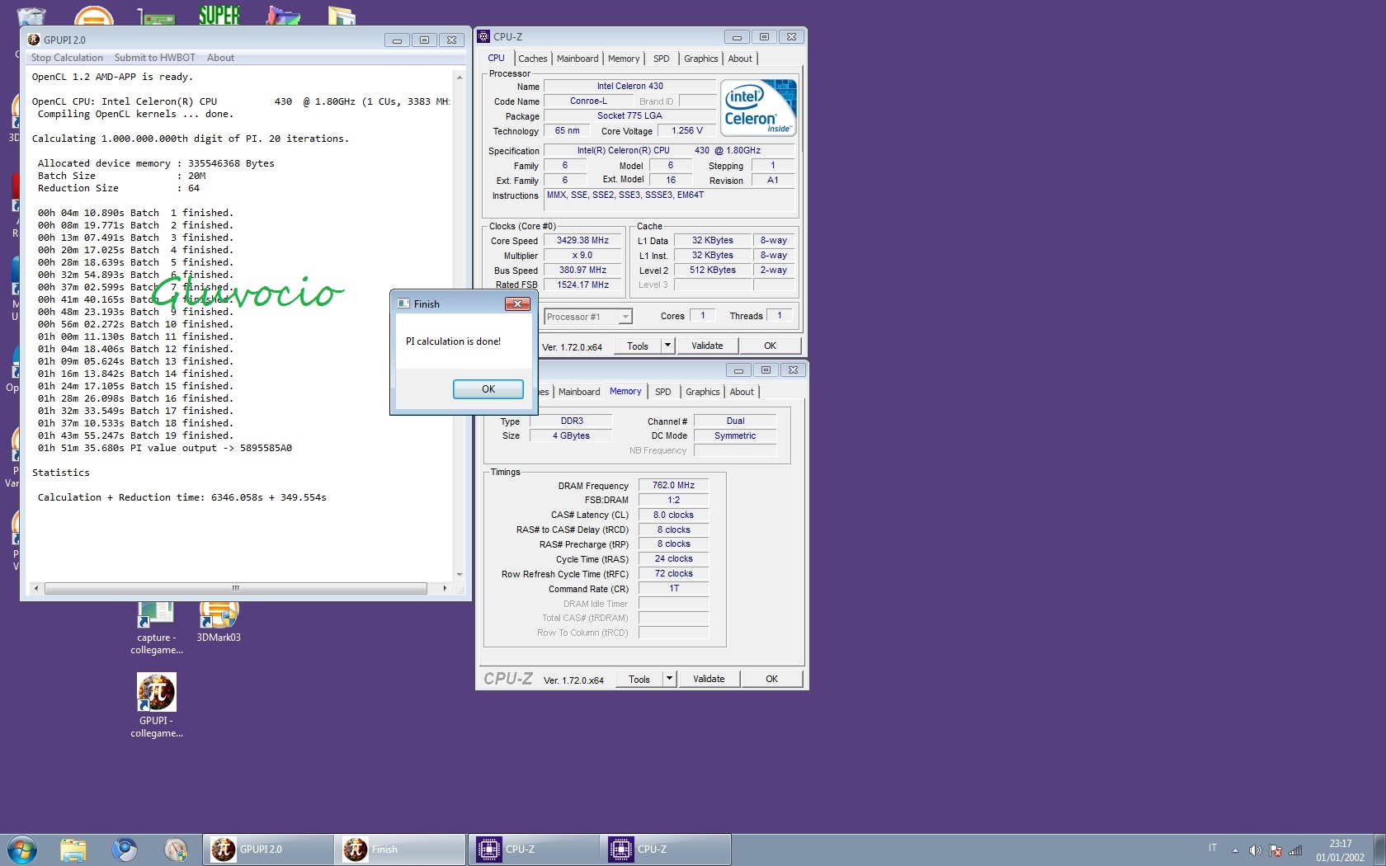
Task: Switch to Memory tab in upper CPU-Z
Action: (624, 59)
